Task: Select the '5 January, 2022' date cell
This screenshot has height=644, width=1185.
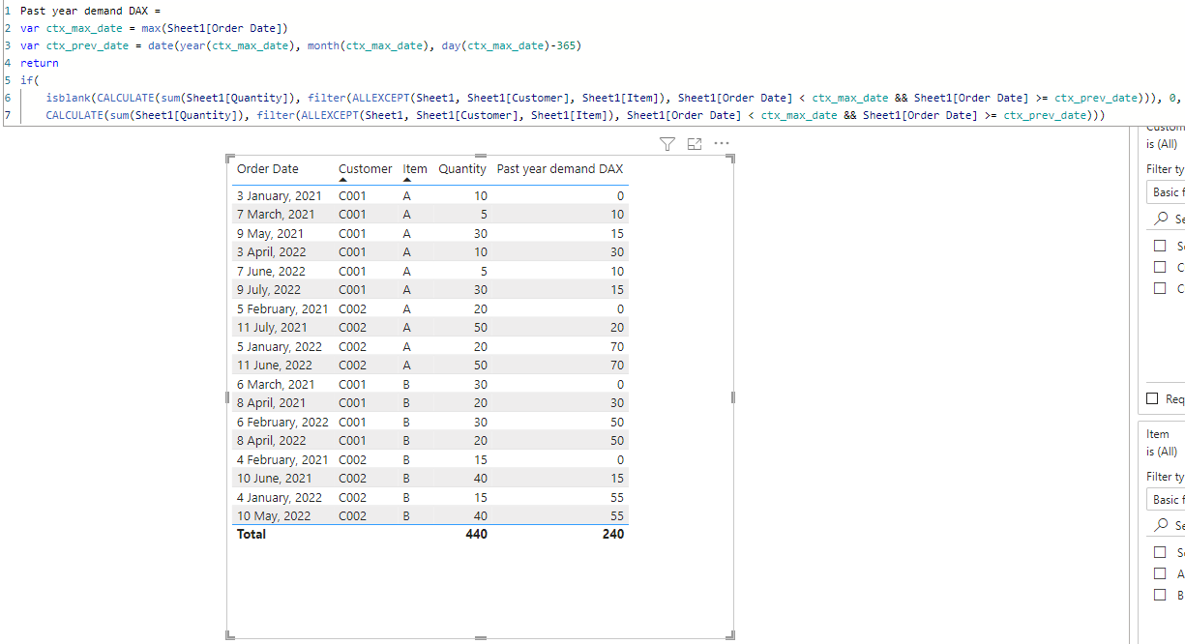Action: [280, 346]
